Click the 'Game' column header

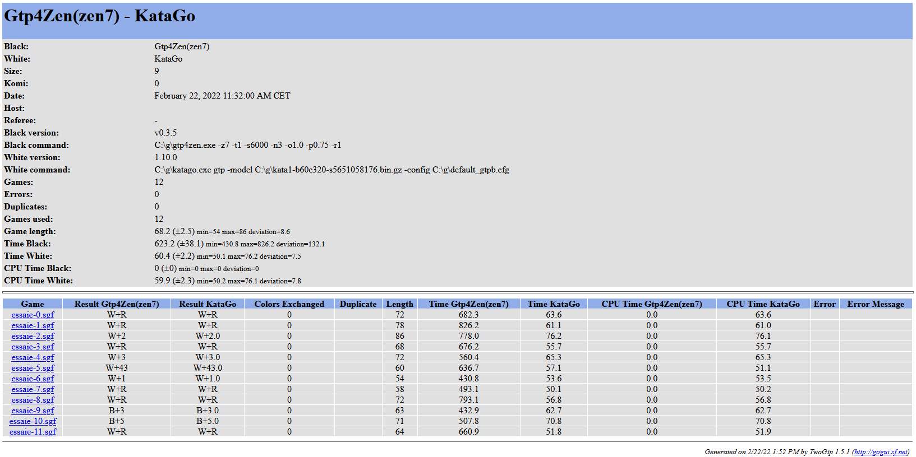click(x=33, y=304)
